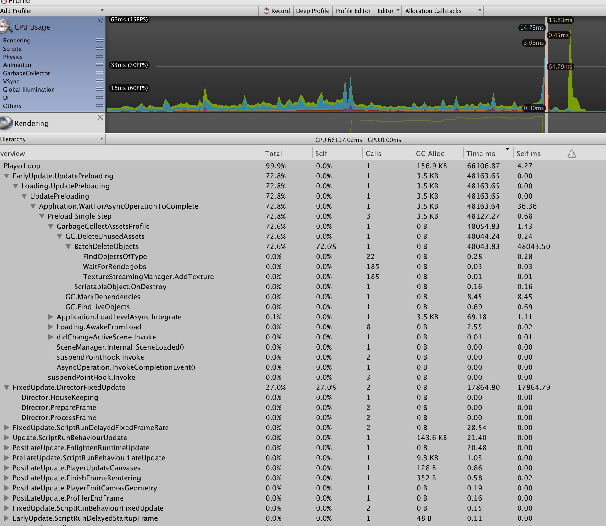The width and height of the screenshot is (606, 526).
Task: Select the GC.MarkDependencies row
Action: pos(303,297)
